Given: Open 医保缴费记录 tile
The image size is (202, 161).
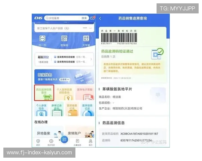Looking at the screenshot, I should tap(72, 109).
